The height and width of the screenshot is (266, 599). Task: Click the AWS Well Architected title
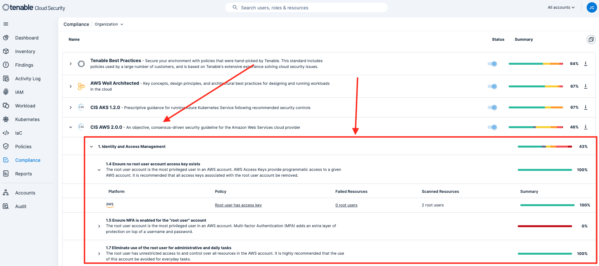(x=115, y=83)
